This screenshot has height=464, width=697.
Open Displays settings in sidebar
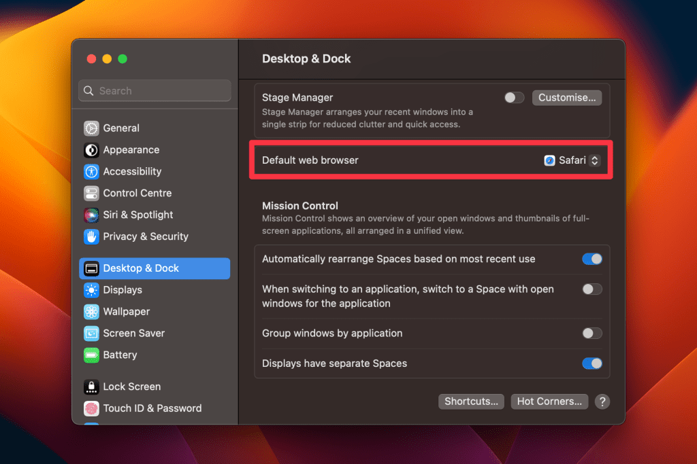pyautogui.click(x=123, y=290)
